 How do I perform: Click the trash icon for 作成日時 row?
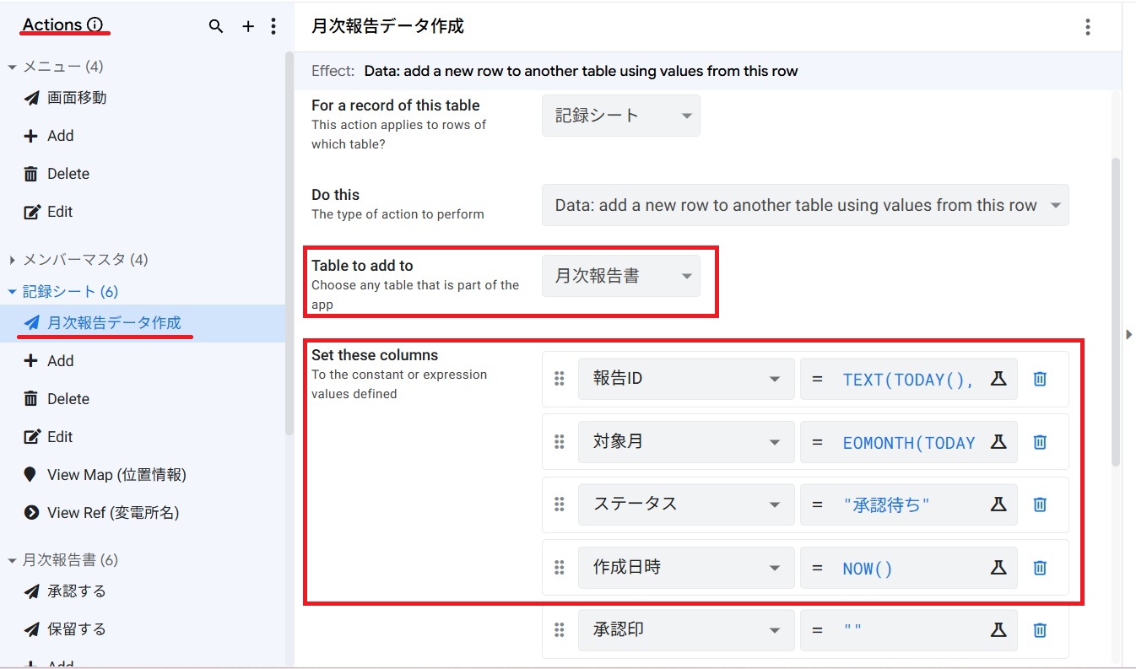click(1040, 568)
